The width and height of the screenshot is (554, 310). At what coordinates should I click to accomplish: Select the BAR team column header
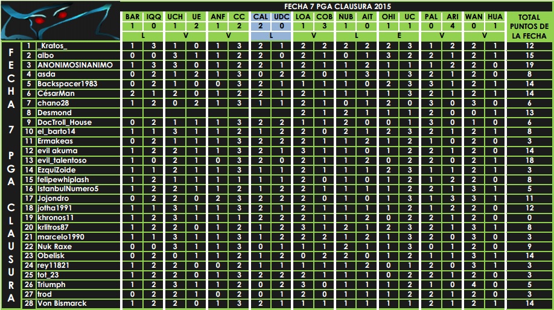tap(132, 17)
